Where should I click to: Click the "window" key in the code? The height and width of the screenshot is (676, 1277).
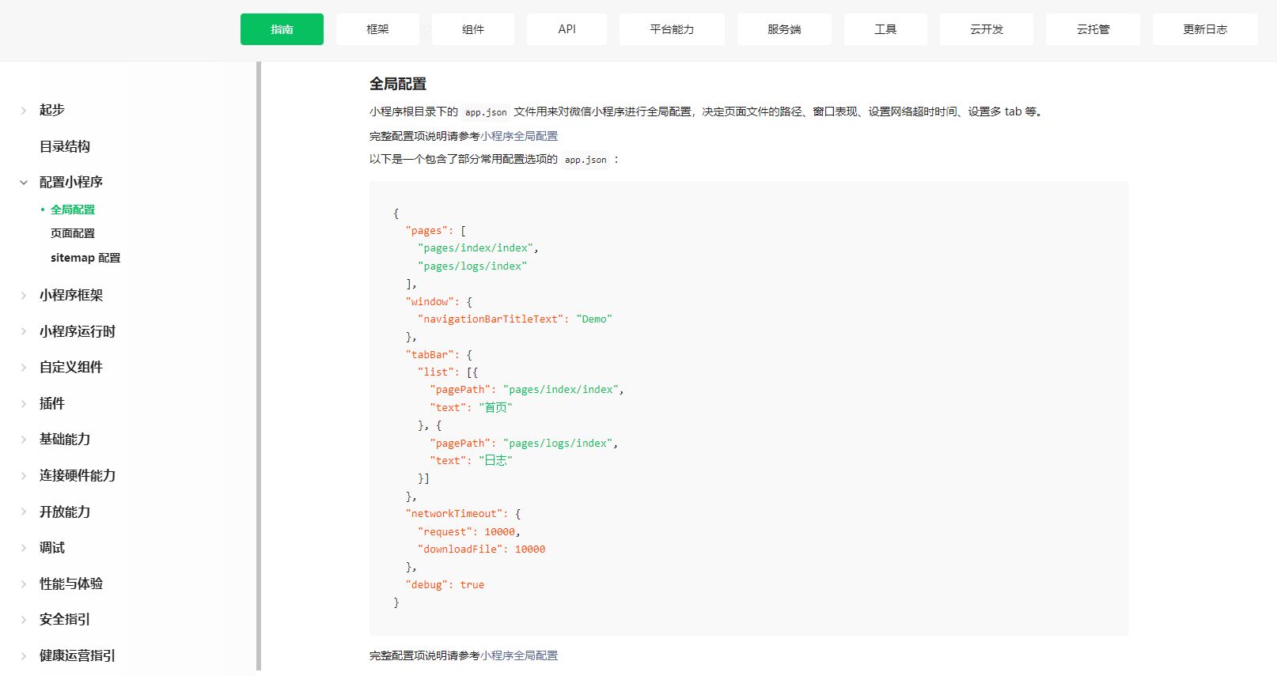pos(430,301)
